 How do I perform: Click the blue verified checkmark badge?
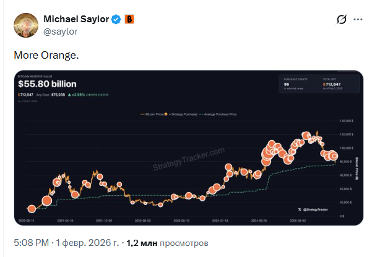115,20
